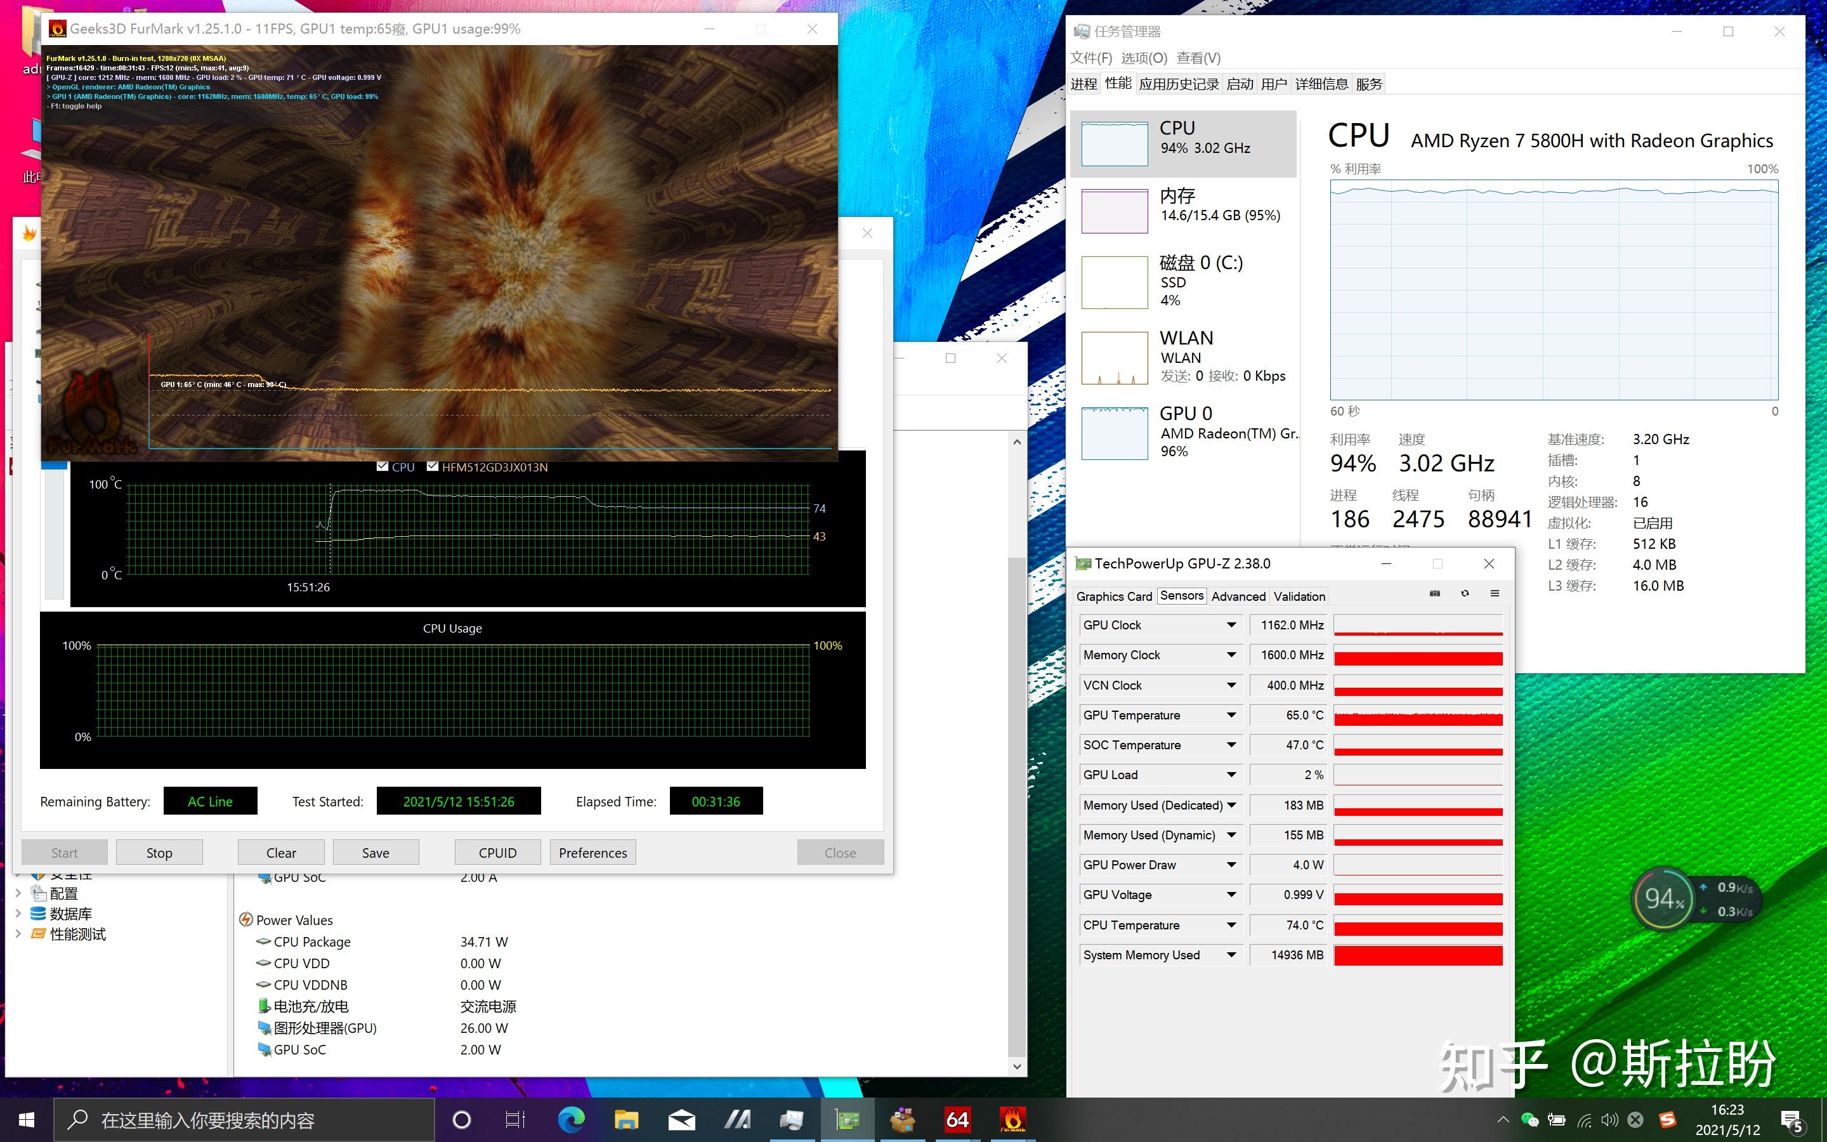Click the Stop button
The image size is (1827, 1142).
tap(159, 852)
